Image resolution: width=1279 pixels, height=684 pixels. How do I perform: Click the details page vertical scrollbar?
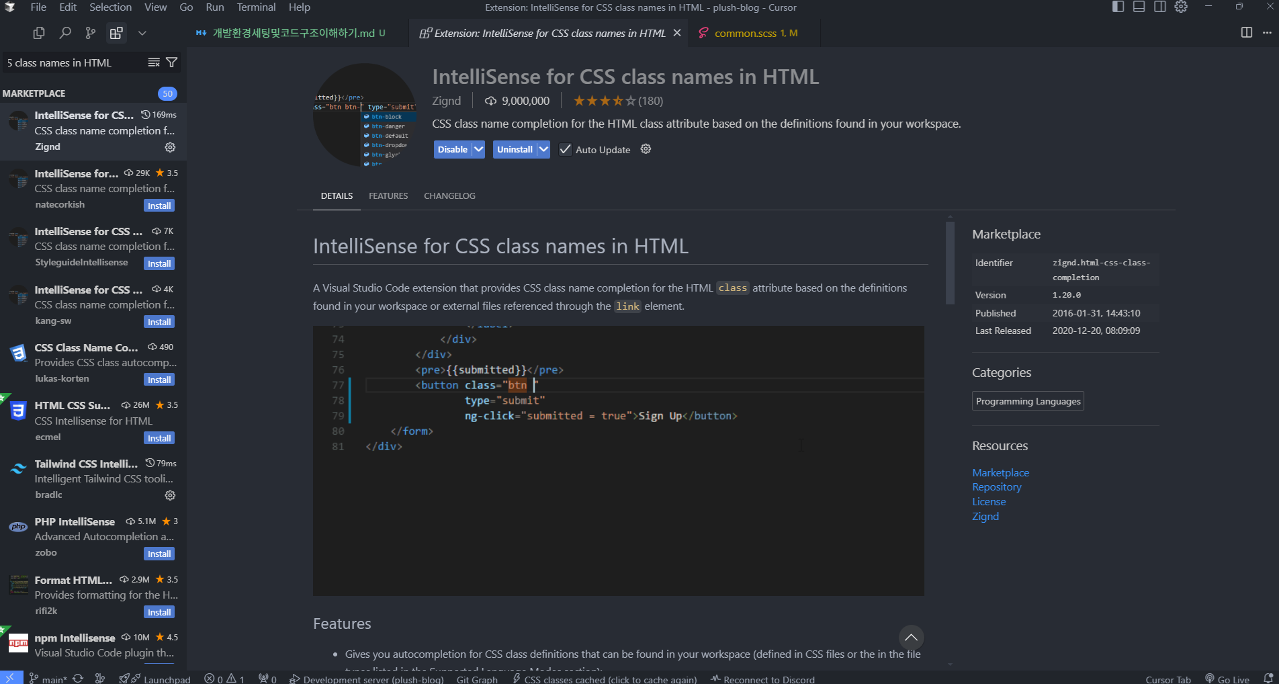coord(950,262)
